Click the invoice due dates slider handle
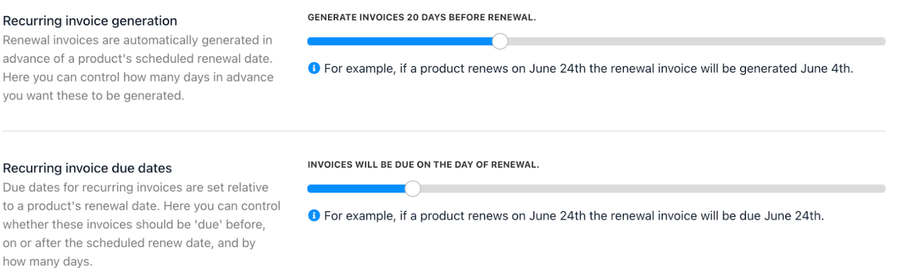The image size is (903, 273). pyautogui.click(x=412, y=188)
